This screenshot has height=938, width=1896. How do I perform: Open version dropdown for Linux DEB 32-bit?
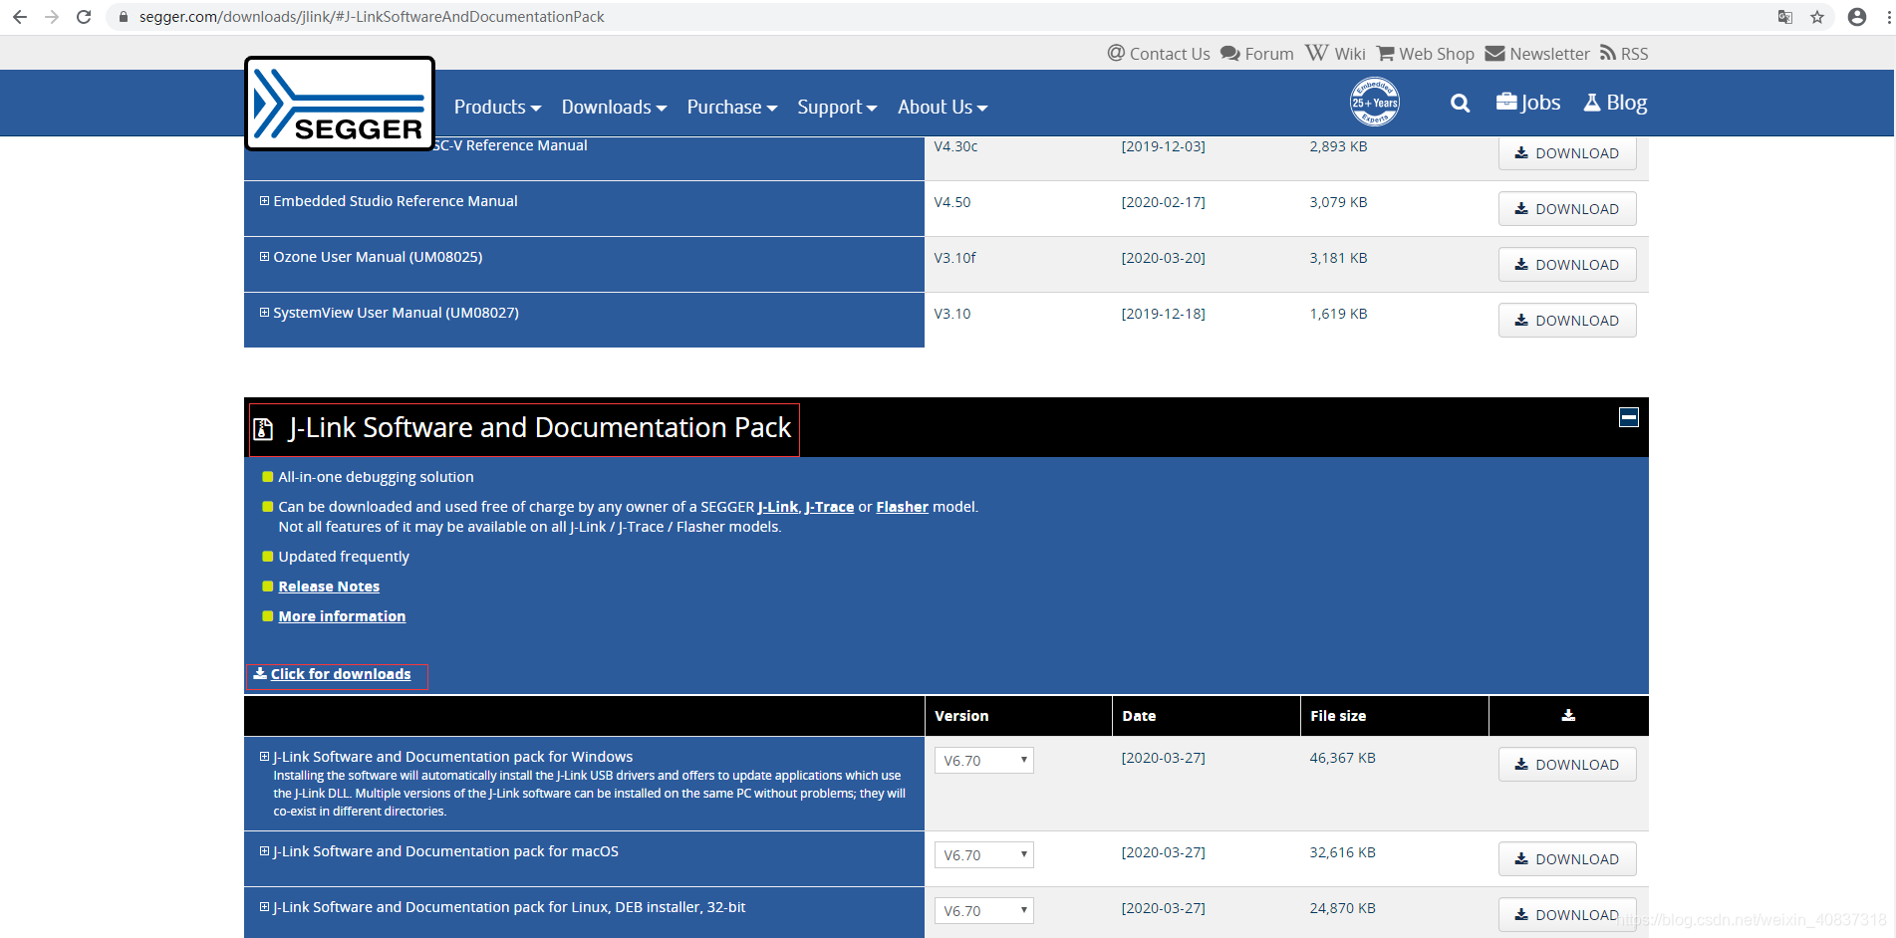tap(984, 911)
